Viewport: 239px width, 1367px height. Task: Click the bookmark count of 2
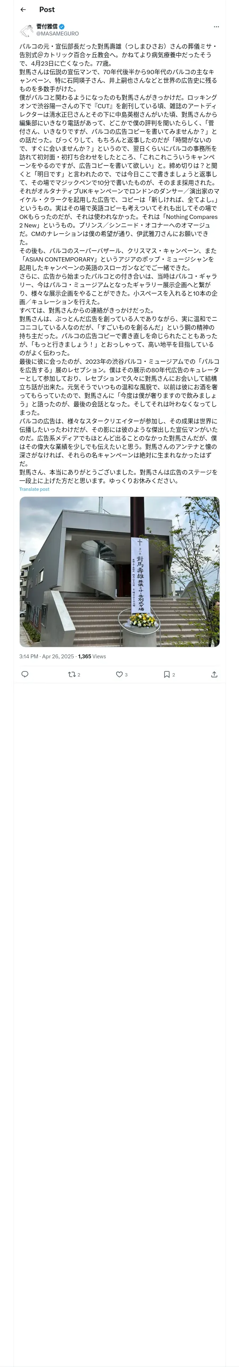coord(174,675)
